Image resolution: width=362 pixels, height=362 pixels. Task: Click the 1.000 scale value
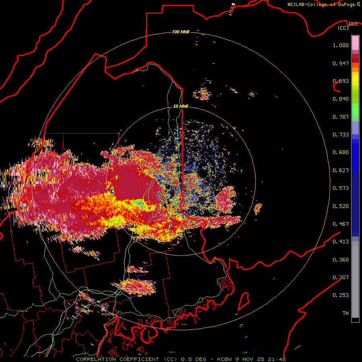(341, 45)
